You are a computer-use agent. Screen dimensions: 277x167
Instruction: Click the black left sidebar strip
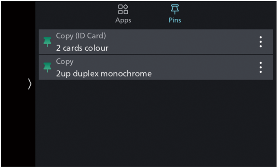[18, 129]
